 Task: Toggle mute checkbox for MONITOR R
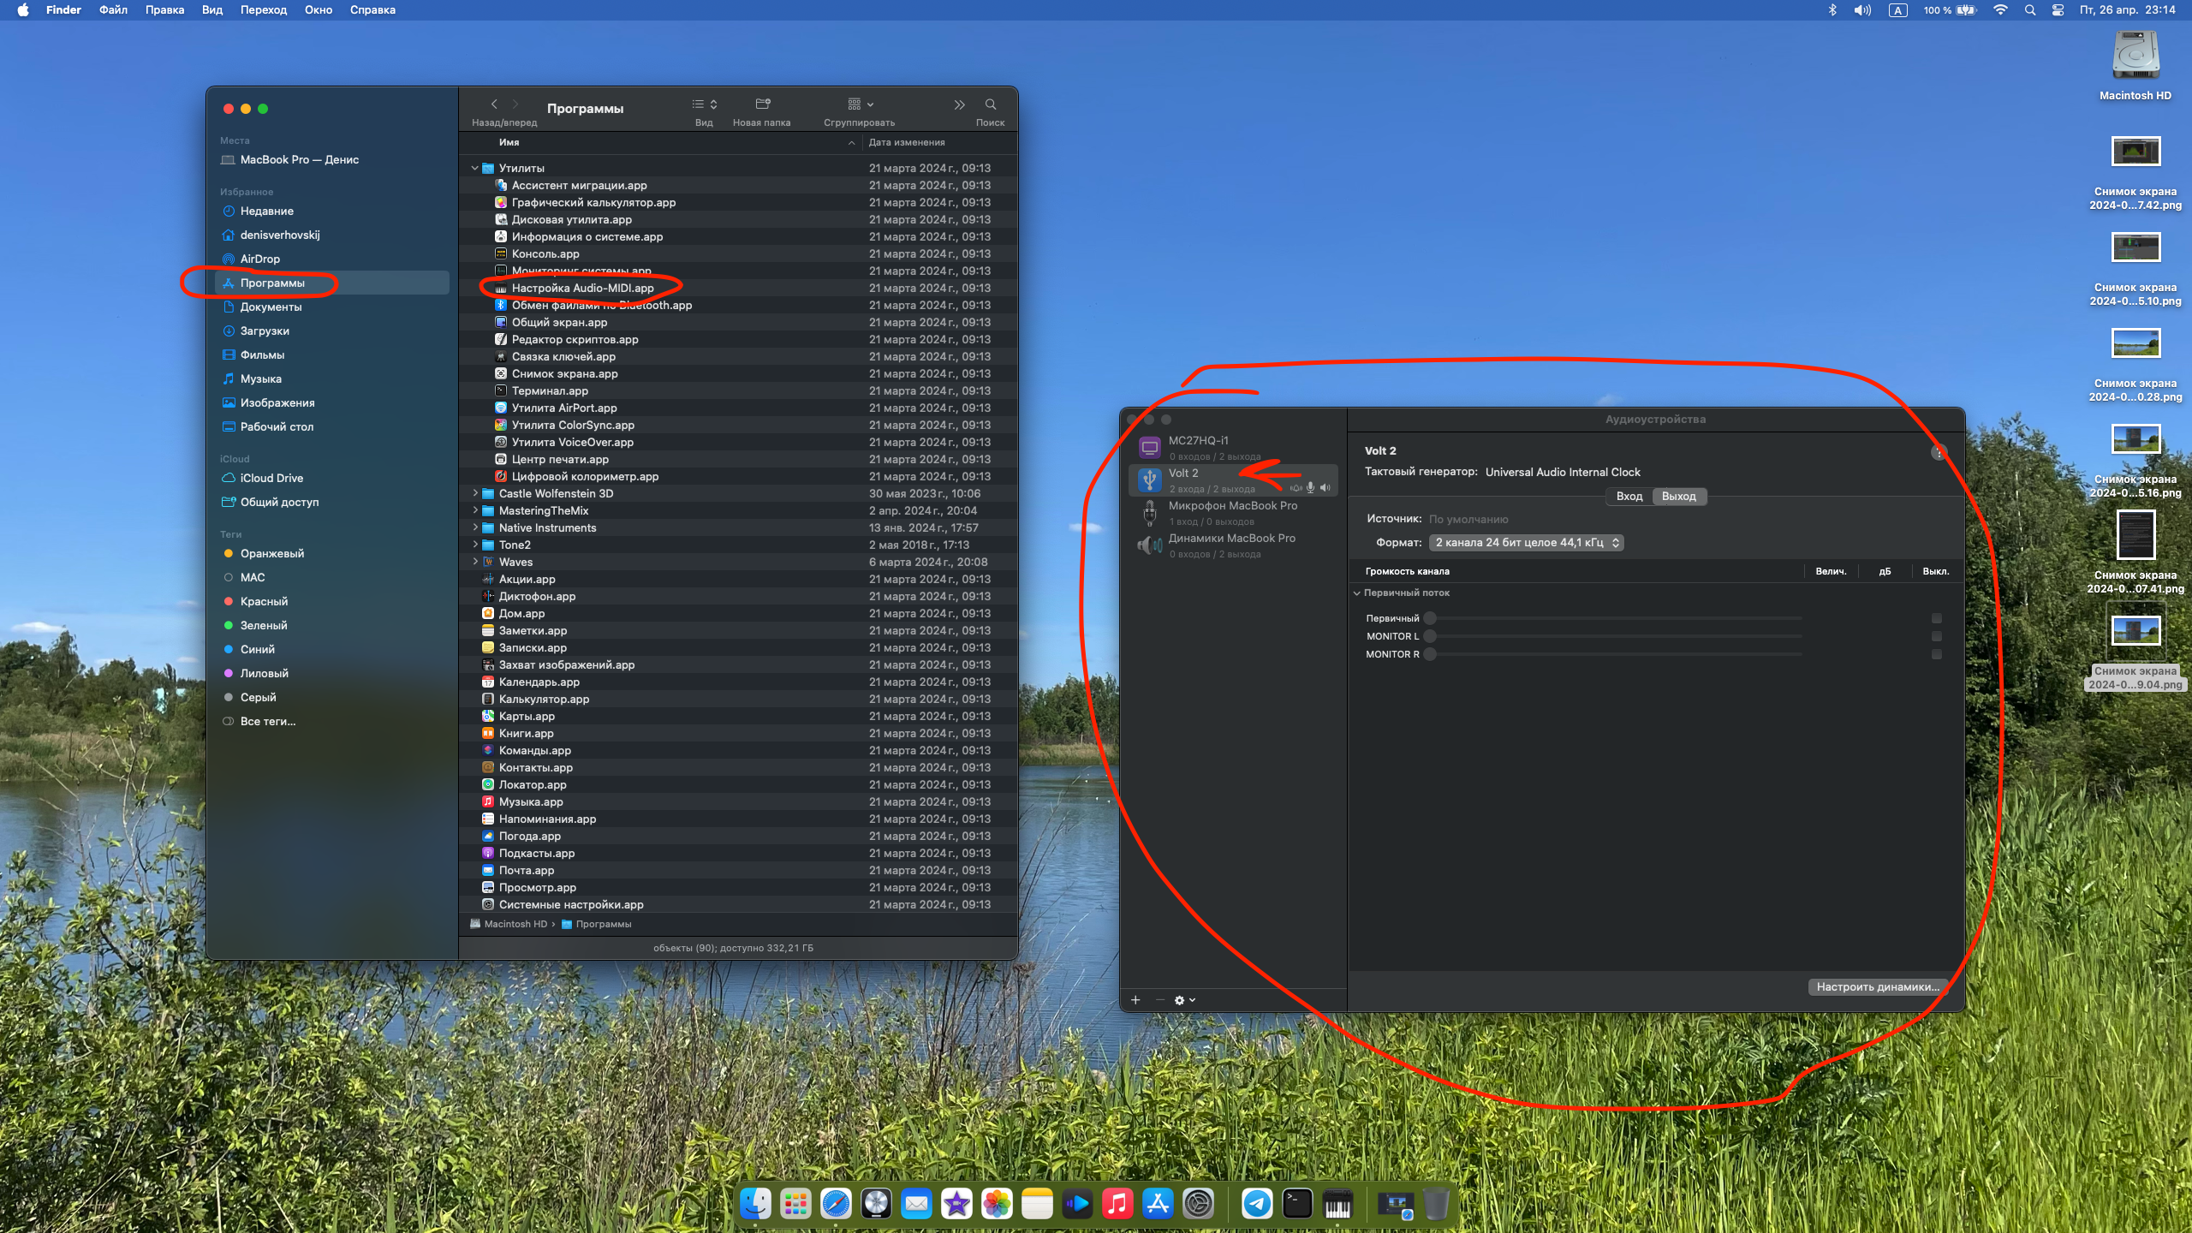(1936, 654)
